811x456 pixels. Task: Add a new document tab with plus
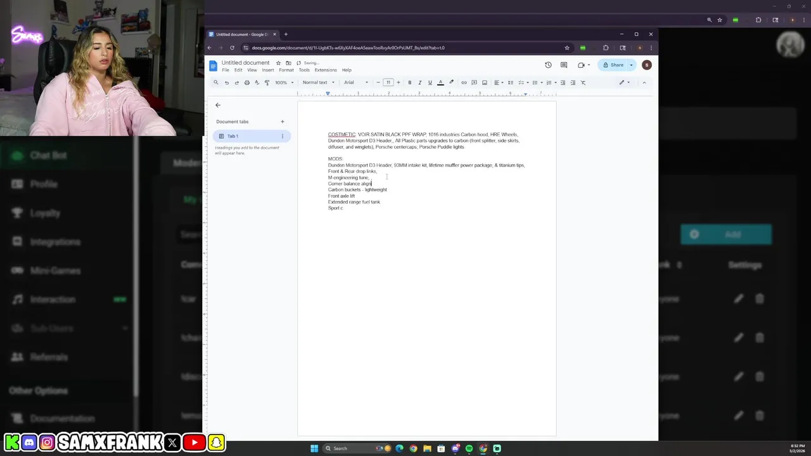click(x=283, y=122)
